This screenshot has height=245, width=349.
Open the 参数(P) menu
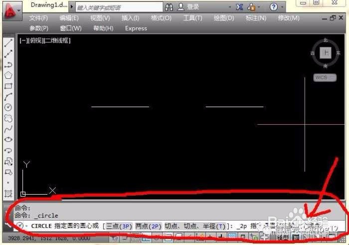[38, 28]
